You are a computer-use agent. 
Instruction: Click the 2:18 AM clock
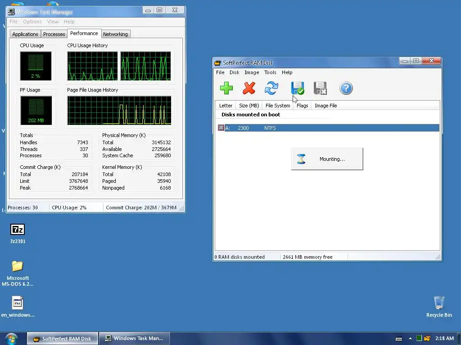[x=444, y=338]
